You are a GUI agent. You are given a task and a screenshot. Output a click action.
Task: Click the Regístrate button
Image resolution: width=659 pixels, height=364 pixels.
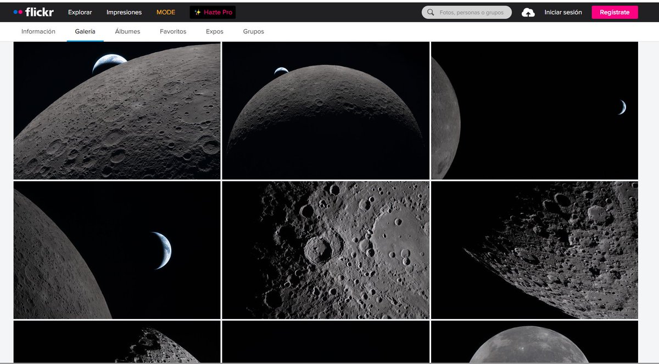coord(615,12)
